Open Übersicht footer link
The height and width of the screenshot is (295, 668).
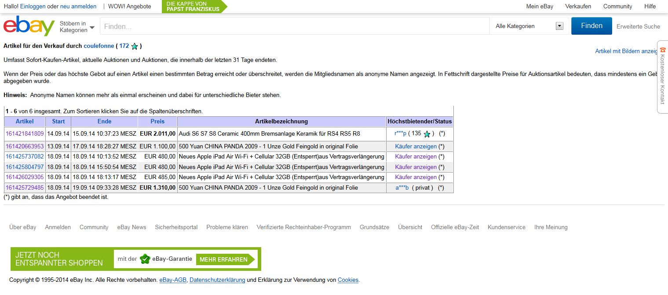410,227
